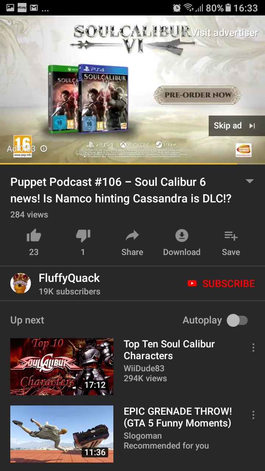The height and width of the screenshot is (471, 265).
Task: Subscribe to FluffyQuack channel
Action: (x=221, y=283)
